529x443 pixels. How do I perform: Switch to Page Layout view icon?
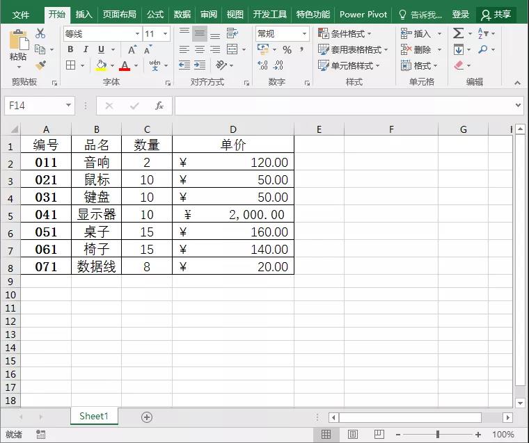(353, 434)
